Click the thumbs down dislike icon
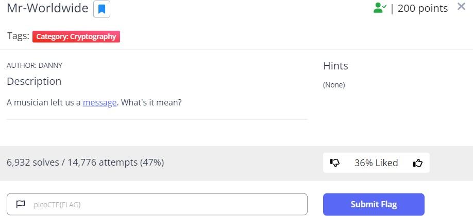This screenshot has height=216, width=473. (335, 163)
